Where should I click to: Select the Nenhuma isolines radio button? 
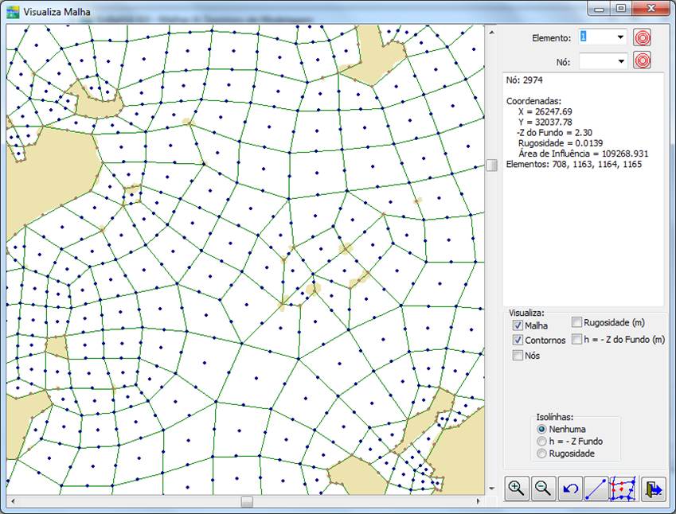[542, 429]
